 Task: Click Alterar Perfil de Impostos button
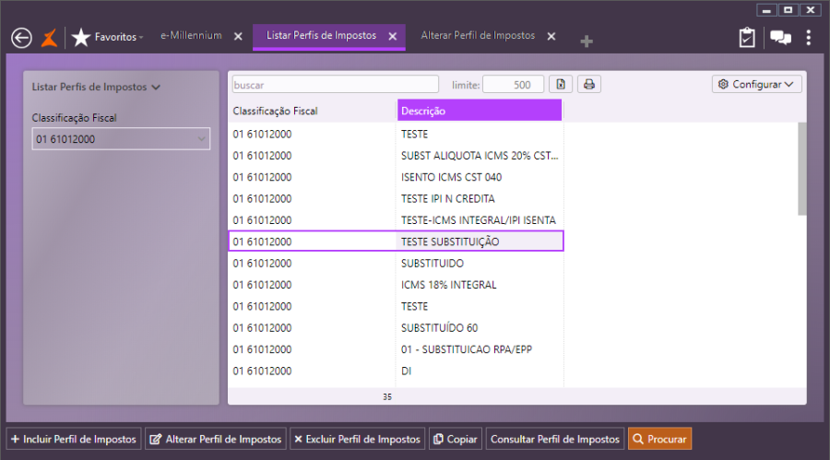(216, 439)
